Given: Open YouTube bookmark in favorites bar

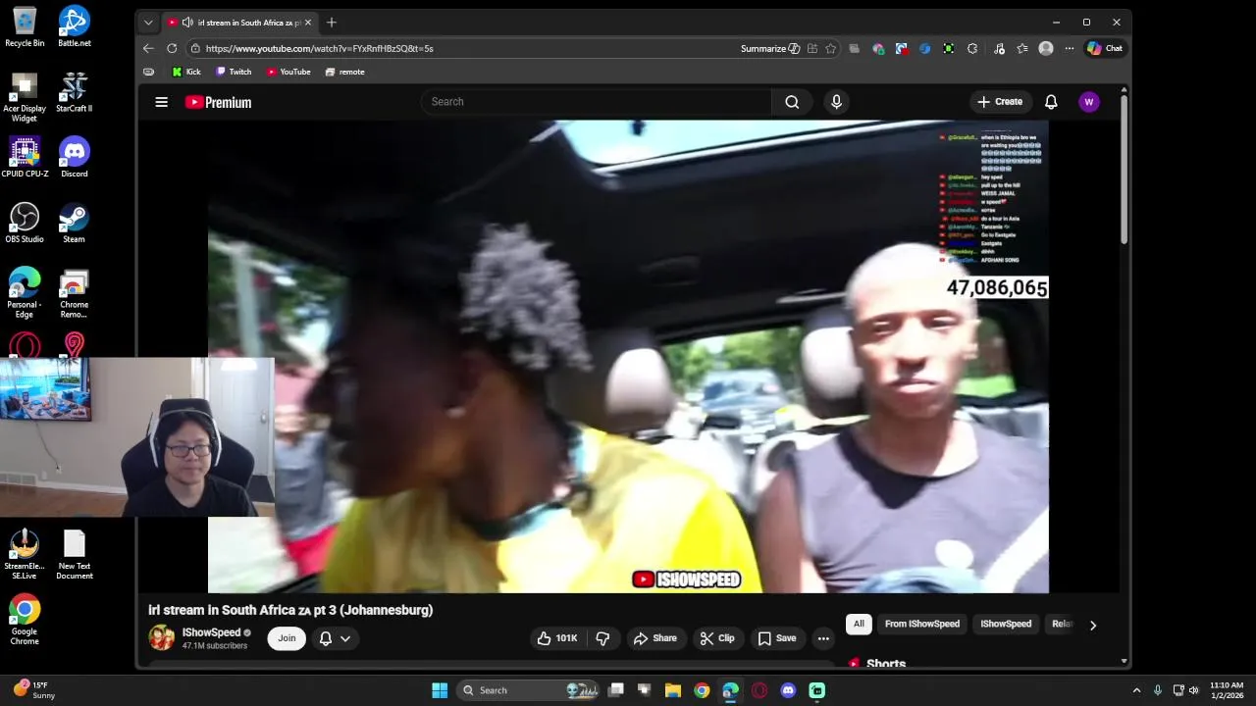Looking at the screenshot, I should coord(288,72).
